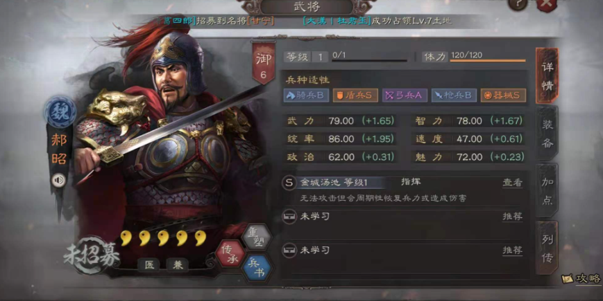
Task: Tap the 兼 trait tag
Action: (178, 265)
